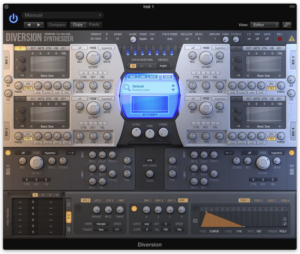
Task: Click the Compare button
Action: pos(57,25)
